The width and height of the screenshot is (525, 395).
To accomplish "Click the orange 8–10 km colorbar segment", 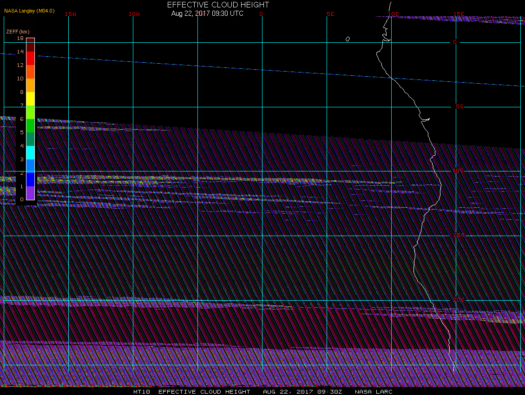I will pyautogui.click(x=31, y=85).
